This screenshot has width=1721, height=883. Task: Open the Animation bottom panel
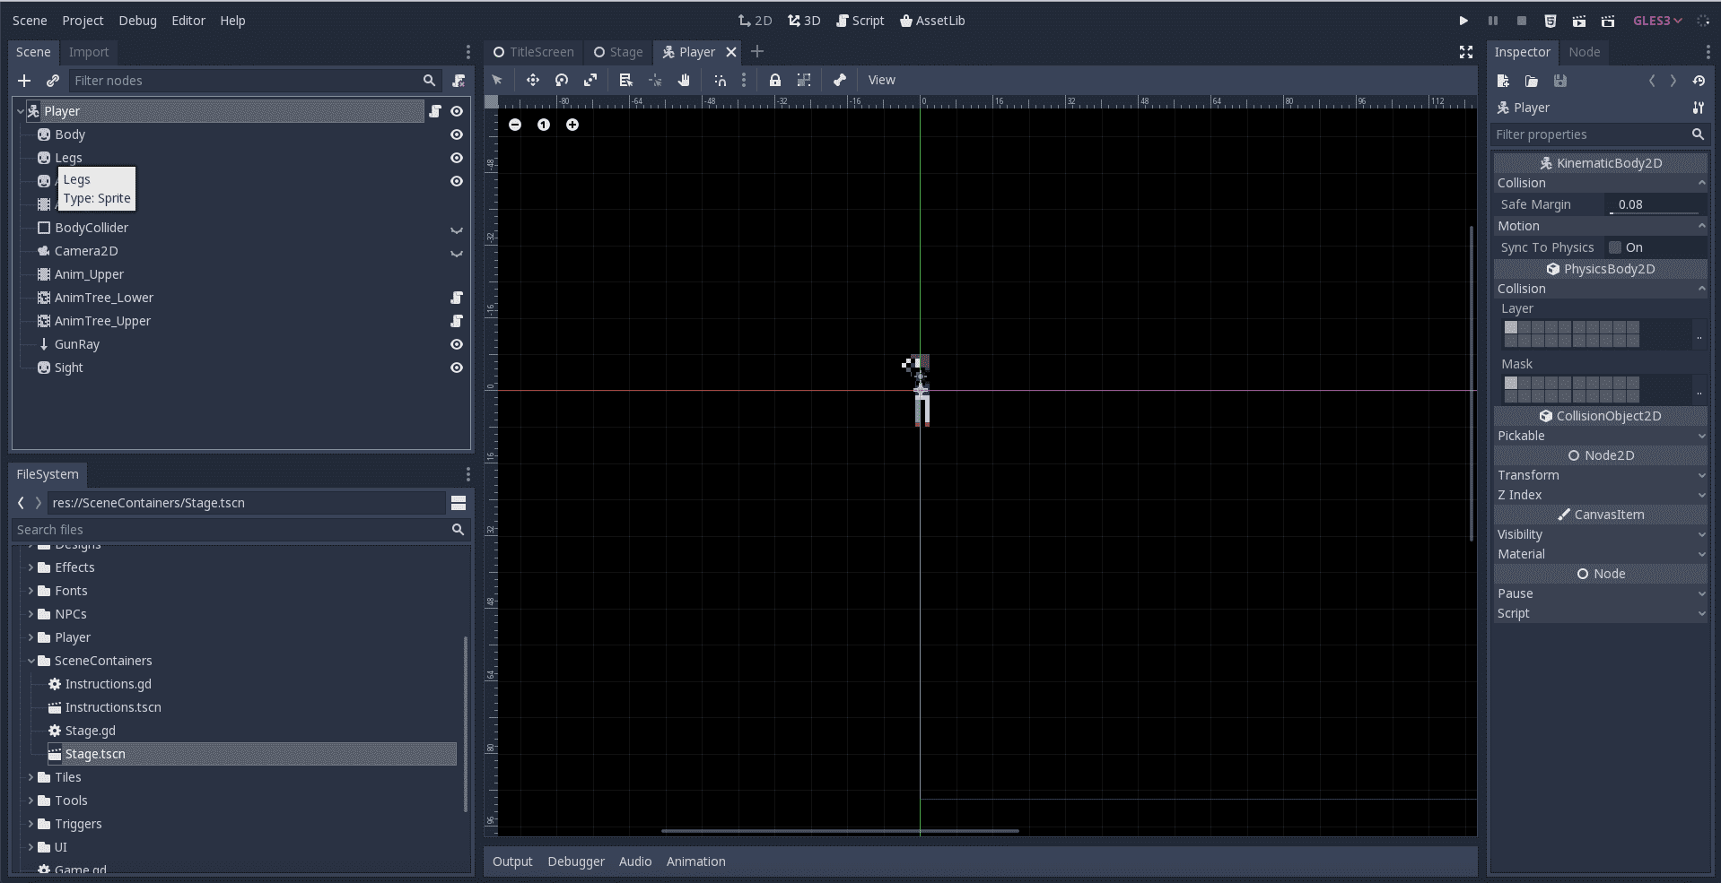pyautogui.click(x=695, y=861)
